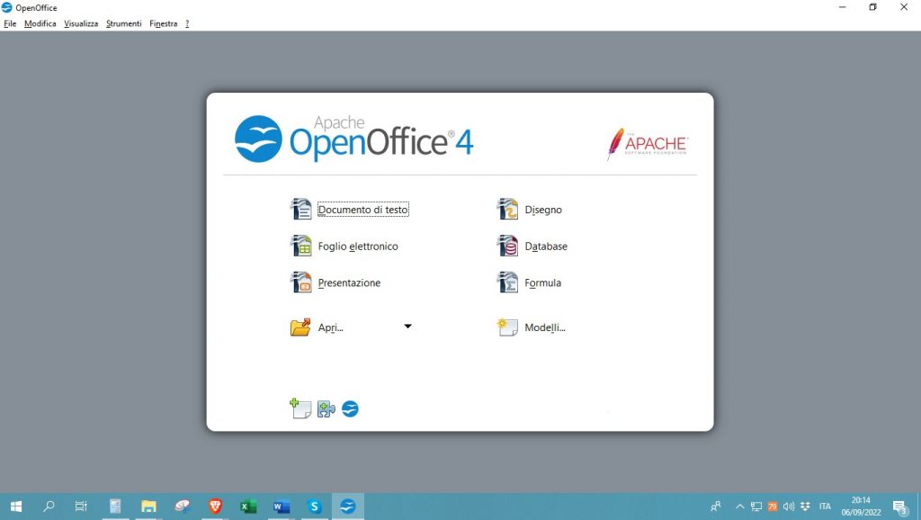Click the Apache Software Foundation feather logo
Image resolution: width=921 pixels, height=520 pixels.
point(647,141)
